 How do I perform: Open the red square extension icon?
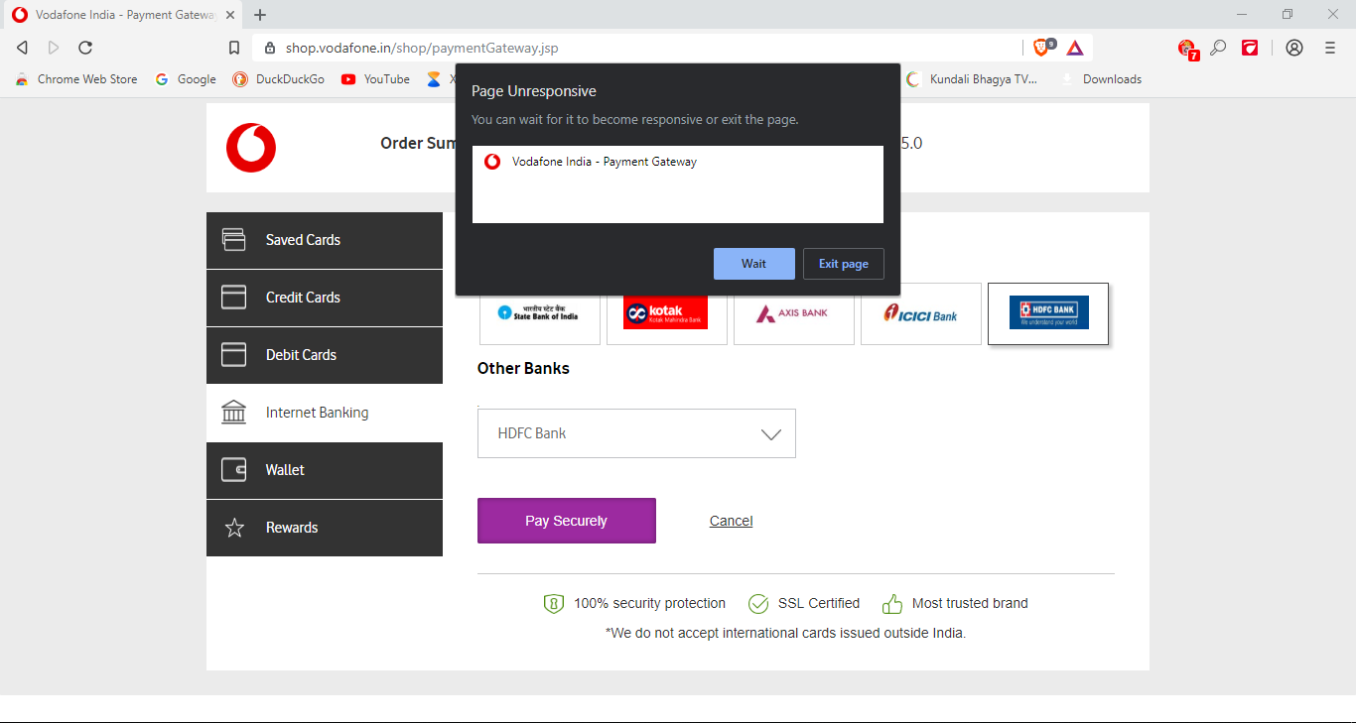[x=1250, y=48]
